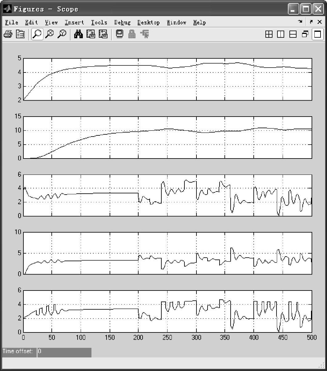Viewport: 327px width, 371px height.
Task: Float the figures layout icon
Action: point(305,34)
